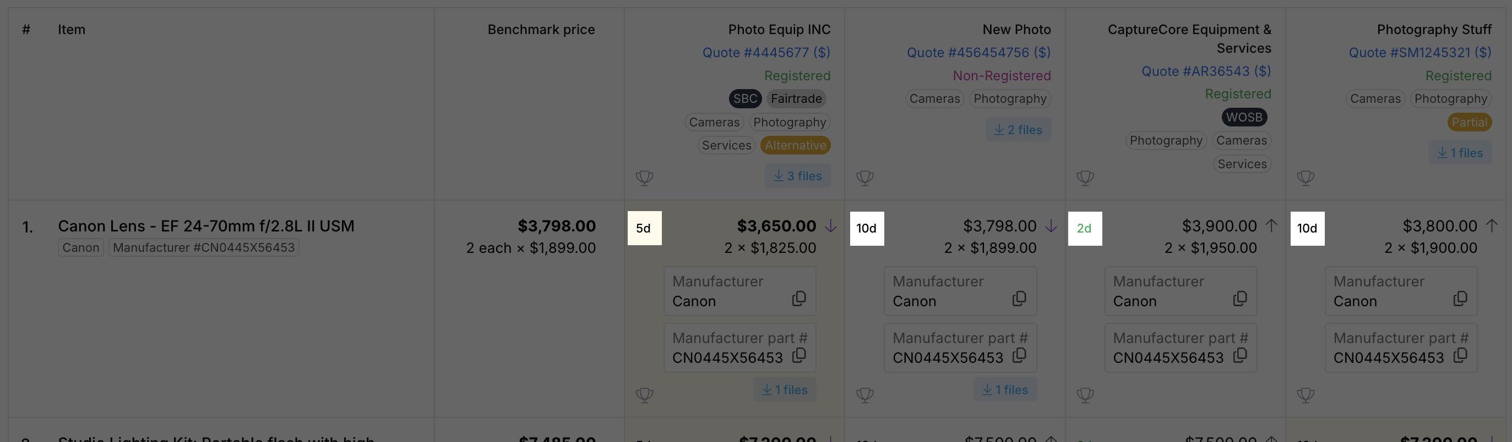Download 3 files from Photo Equip INC
The image size is (1512, 442).
pos(797,176)
